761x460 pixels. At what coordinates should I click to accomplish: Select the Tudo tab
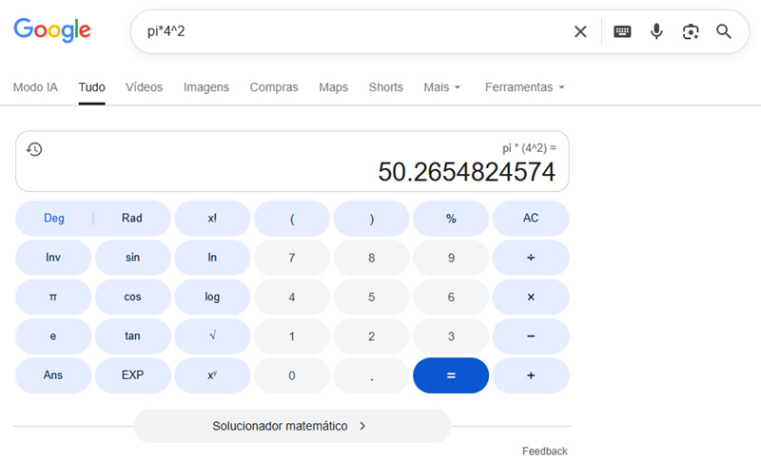[x=91, y=87]
